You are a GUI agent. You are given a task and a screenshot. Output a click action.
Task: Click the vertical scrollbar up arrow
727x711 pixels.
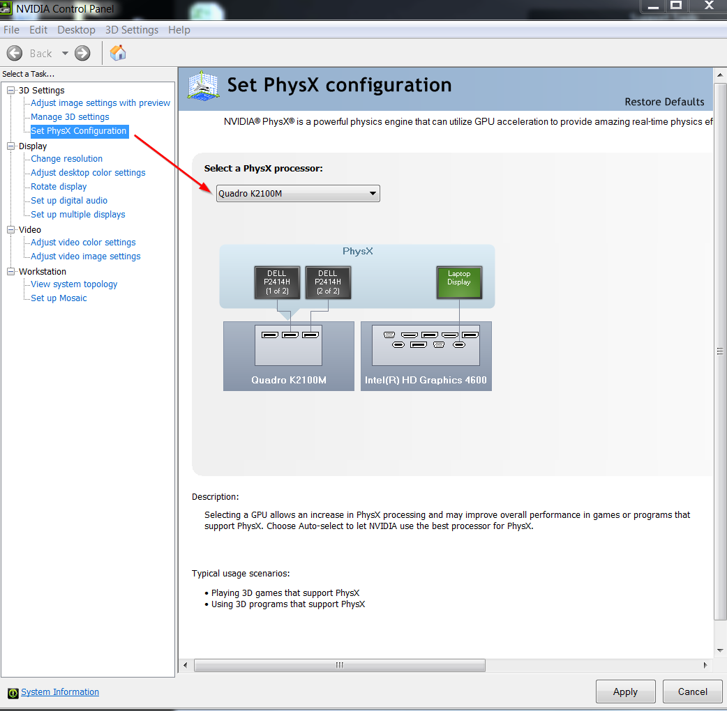click(x=720, y=75)
